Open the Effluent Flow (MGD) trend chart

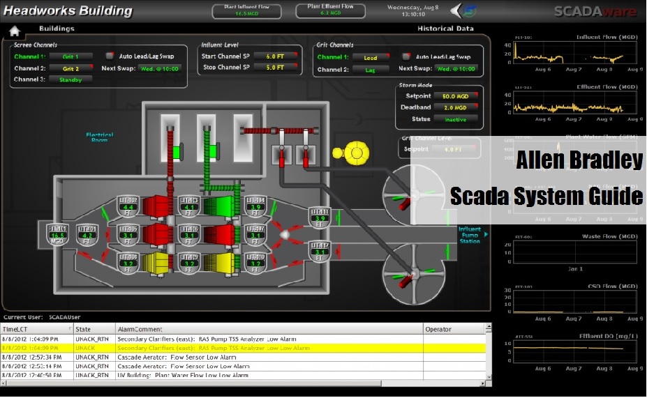pyautogui.click(x=576, y=103)
